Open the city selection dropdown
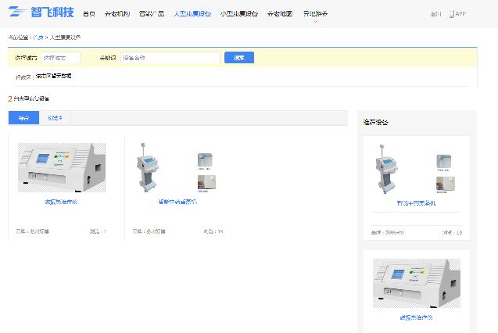Viewport: 498px width, 333px height. [61, 58]
